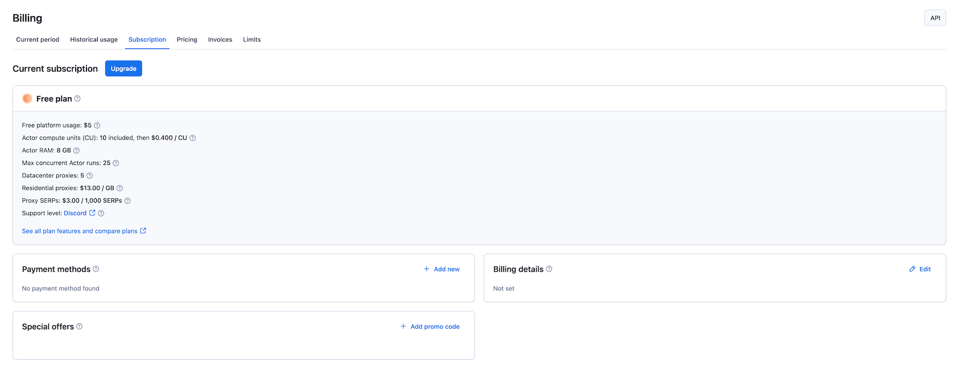Follow See all plan features link
The width and height of the screenshot is (956, 366).
[x=79, y=231]
